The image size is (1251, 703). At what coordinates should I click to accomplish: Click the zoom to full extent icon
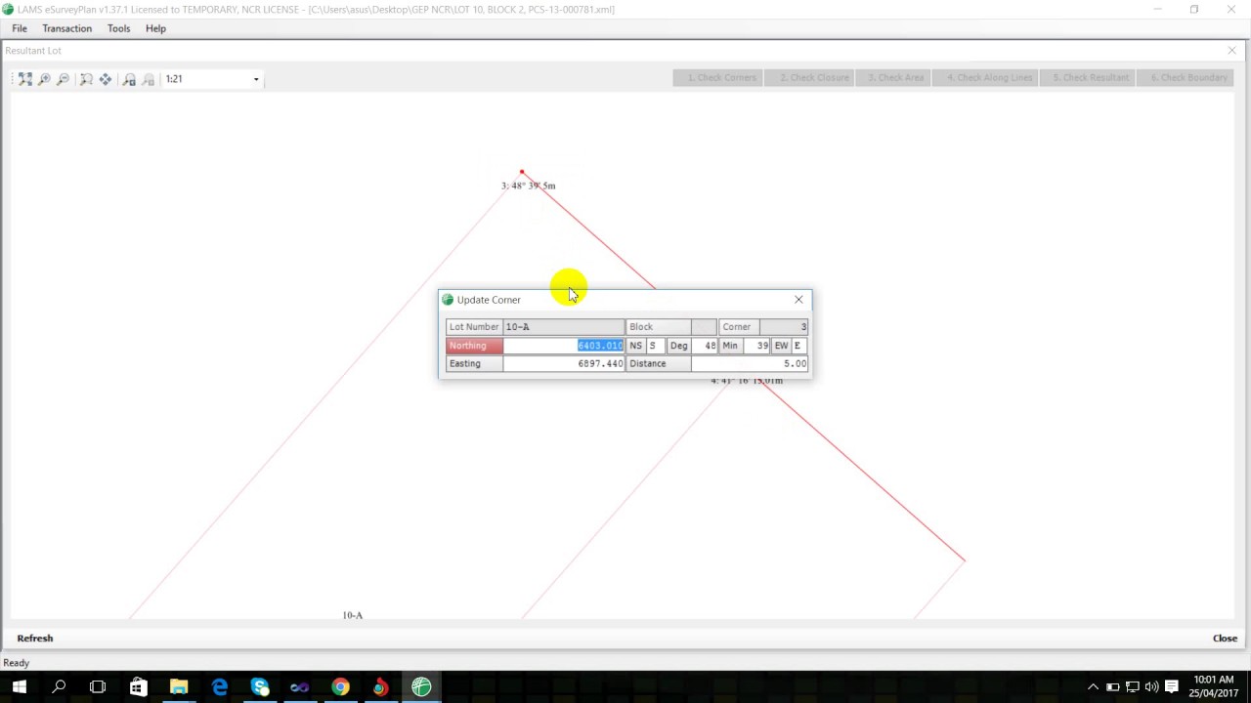click(x=25, y=79)
